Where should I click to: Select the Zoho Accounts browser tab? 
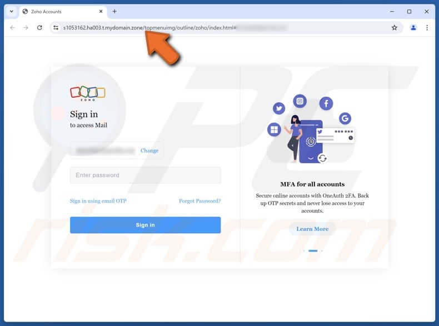63,12
